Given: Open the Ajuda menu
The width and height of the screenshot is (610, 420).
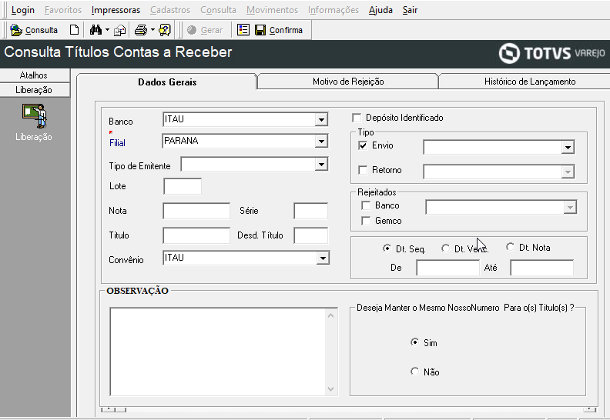Looking at the screenshot, I should click(380, 10).
